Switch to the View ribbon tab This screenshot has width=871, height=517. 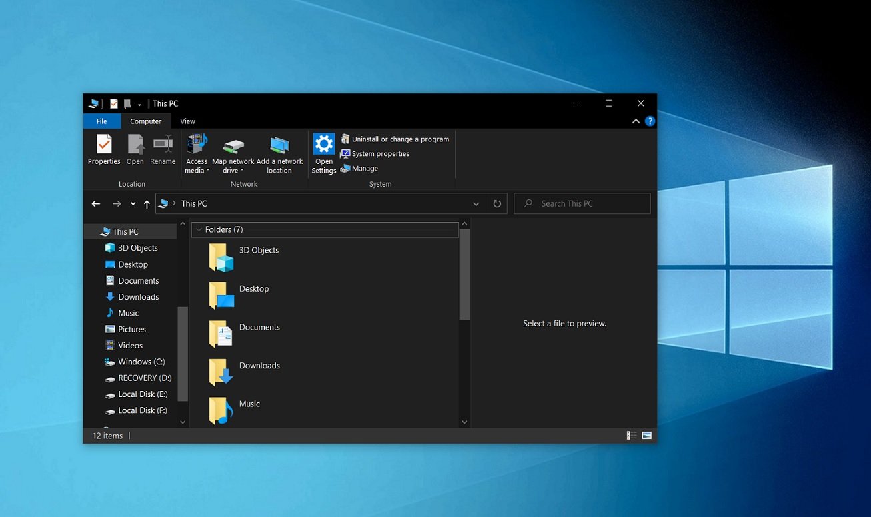(187, 121)
